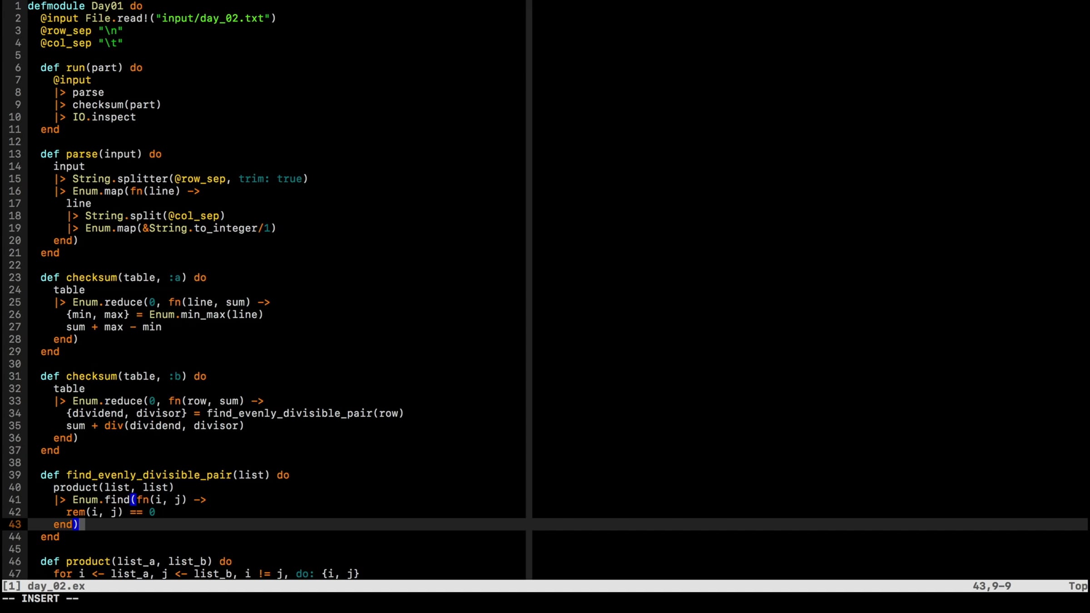
Task: Click the find_evenly_divisible_pair definition name
Action: pyautogui.click(x=149, y=475)
